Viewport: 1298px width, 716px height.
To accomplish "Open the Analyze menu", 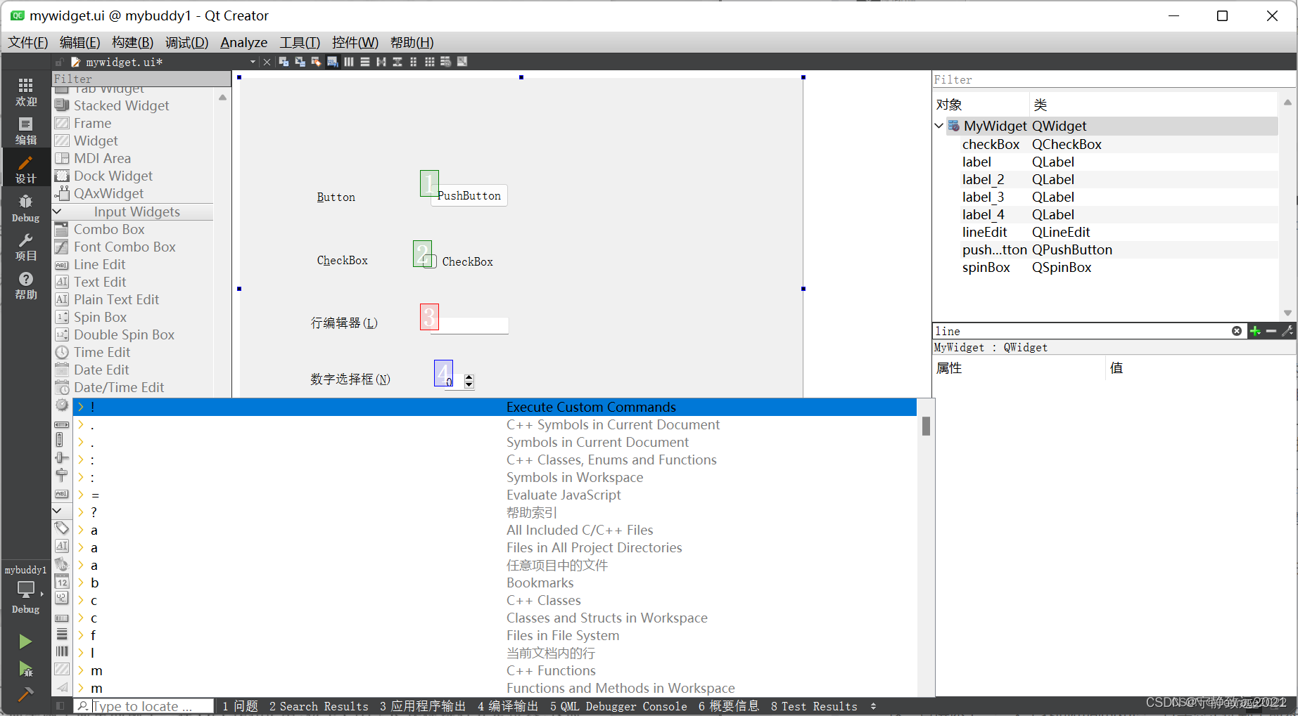I will point(244,42).
